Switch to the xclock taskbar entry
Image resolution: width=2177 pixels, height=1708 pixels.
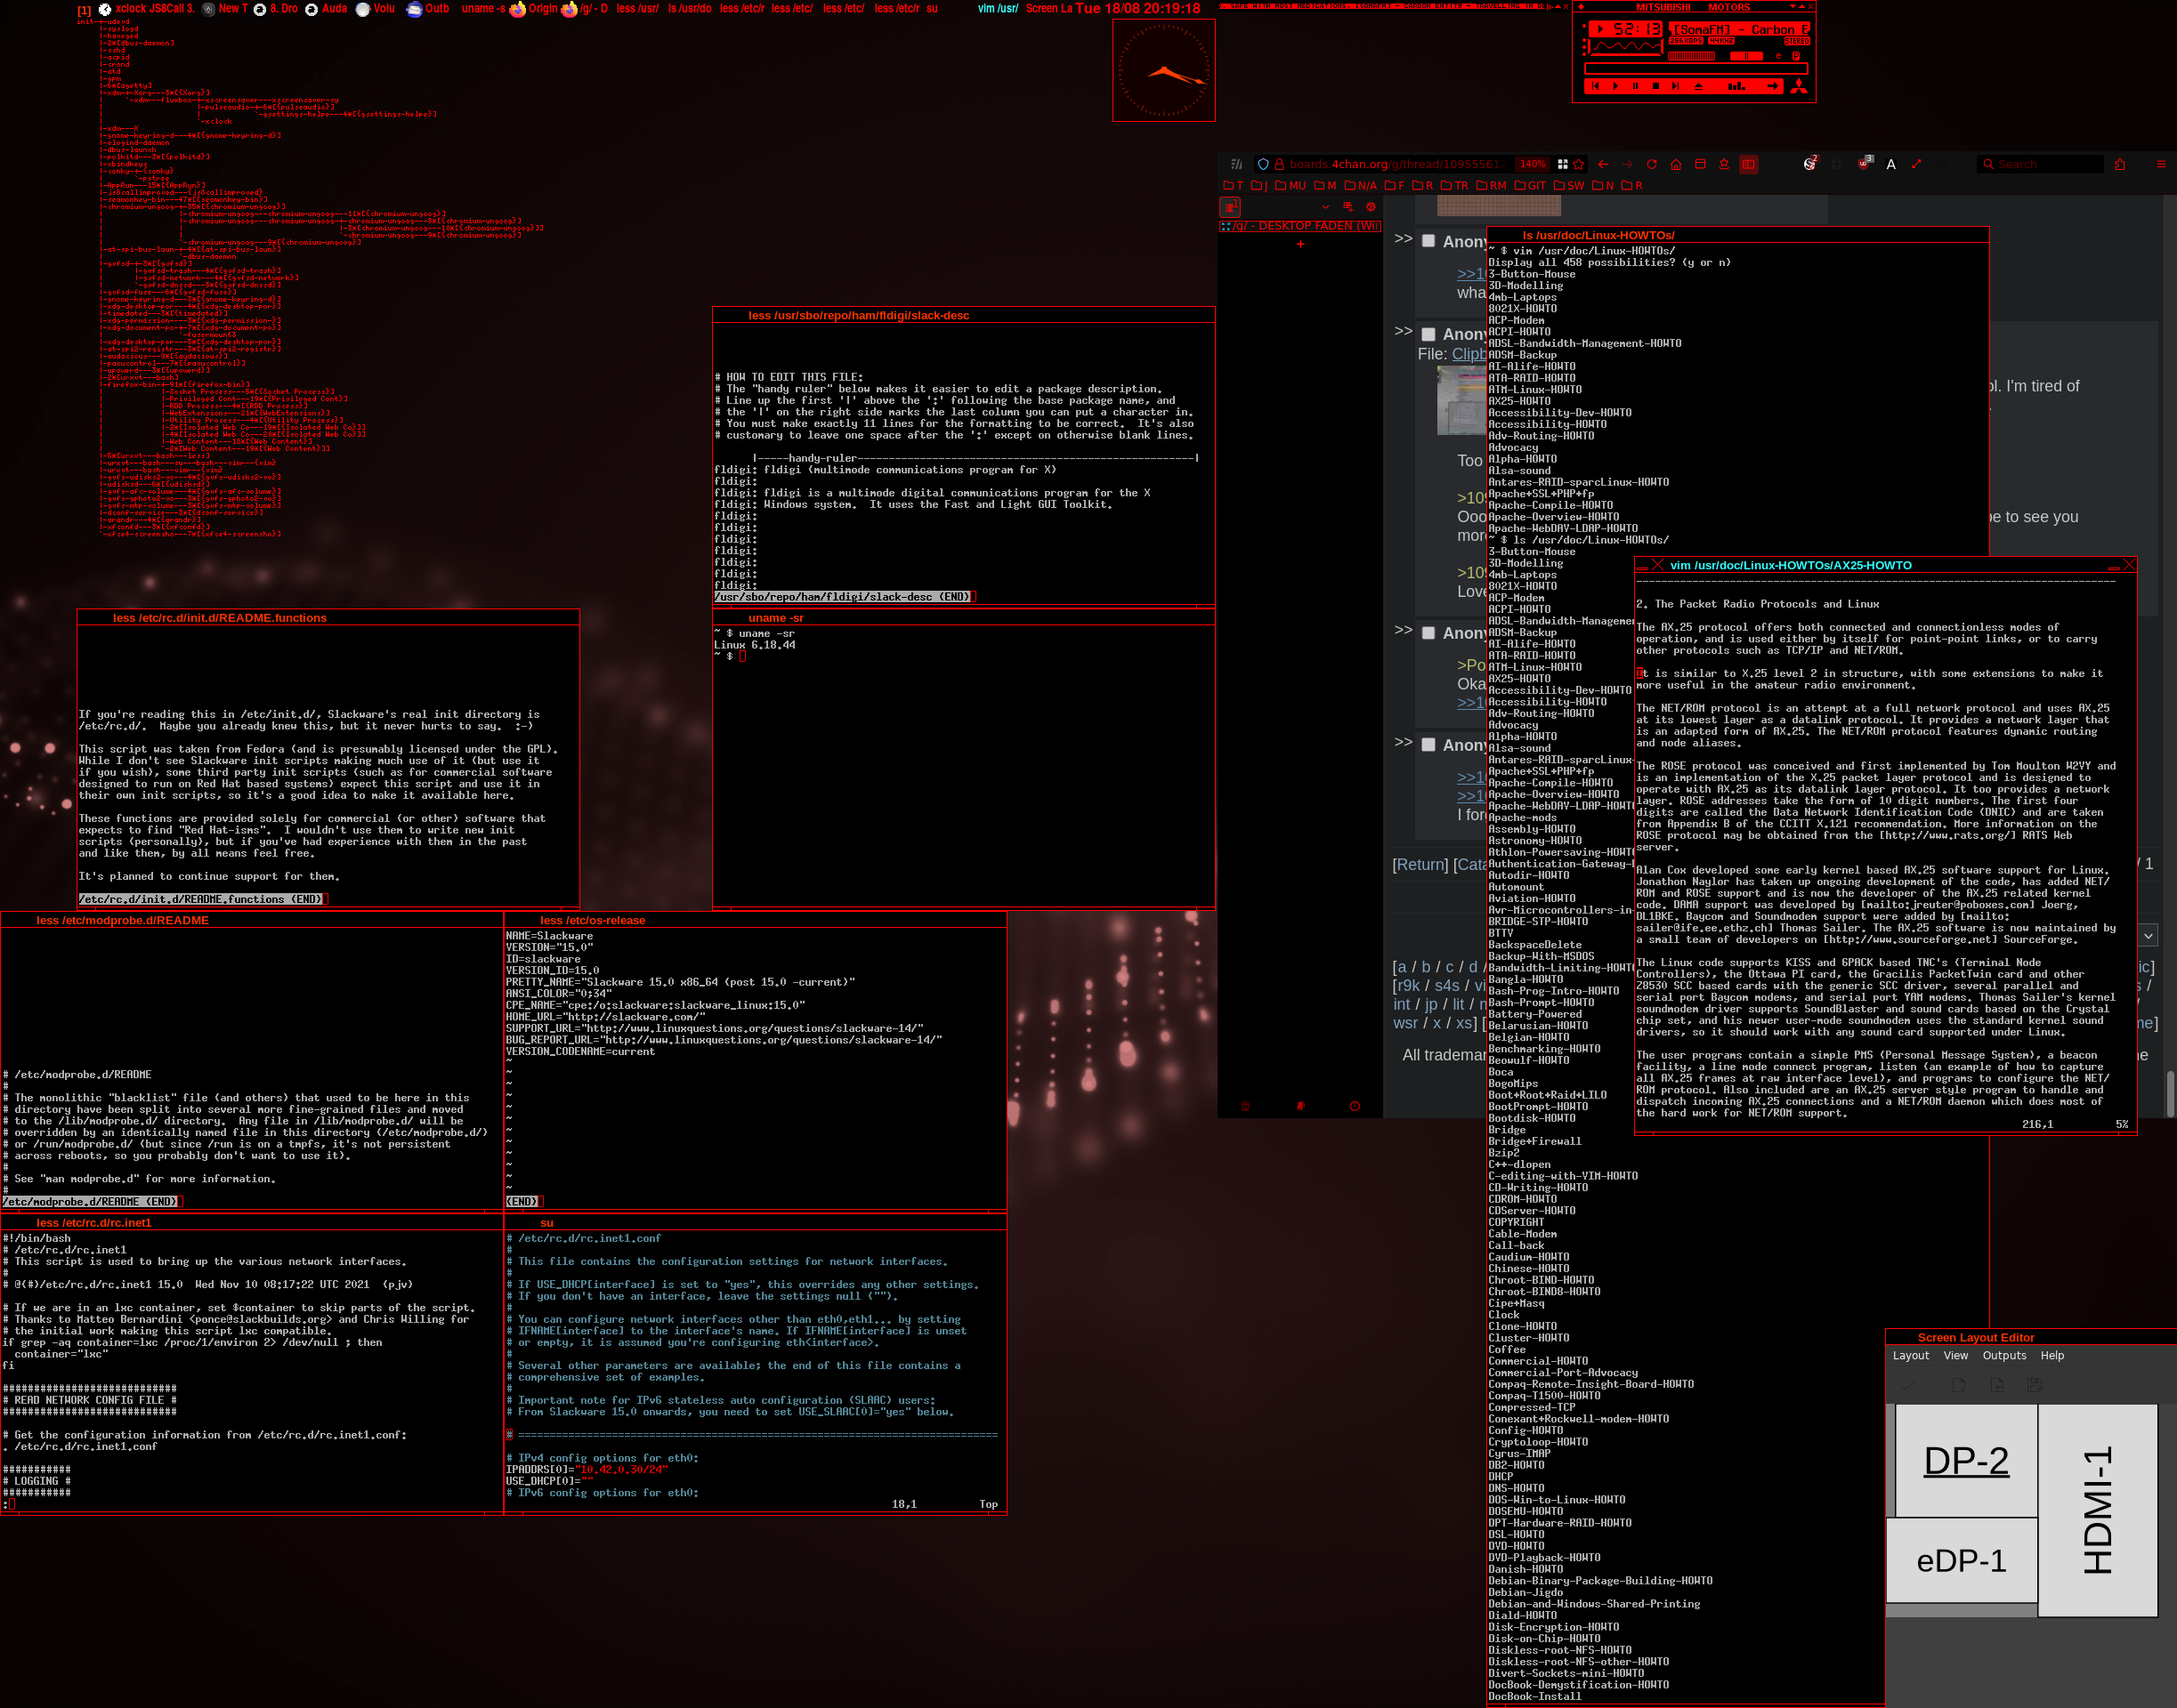(123, 8)
